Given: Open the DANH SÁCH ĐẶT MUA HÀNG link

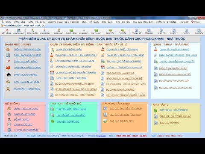Looking at the screenshot, I should (x=174, y=50).
